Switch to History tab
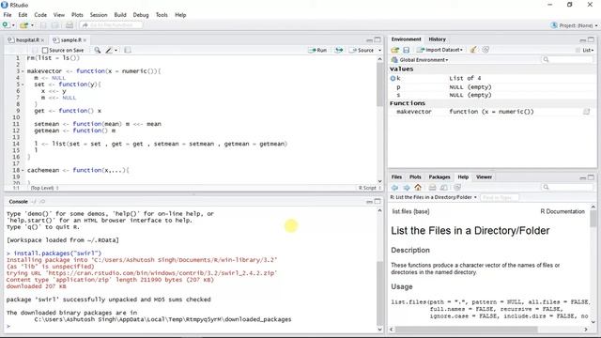The width and height of the screenshot is (601, 338). tap(437, 39)
